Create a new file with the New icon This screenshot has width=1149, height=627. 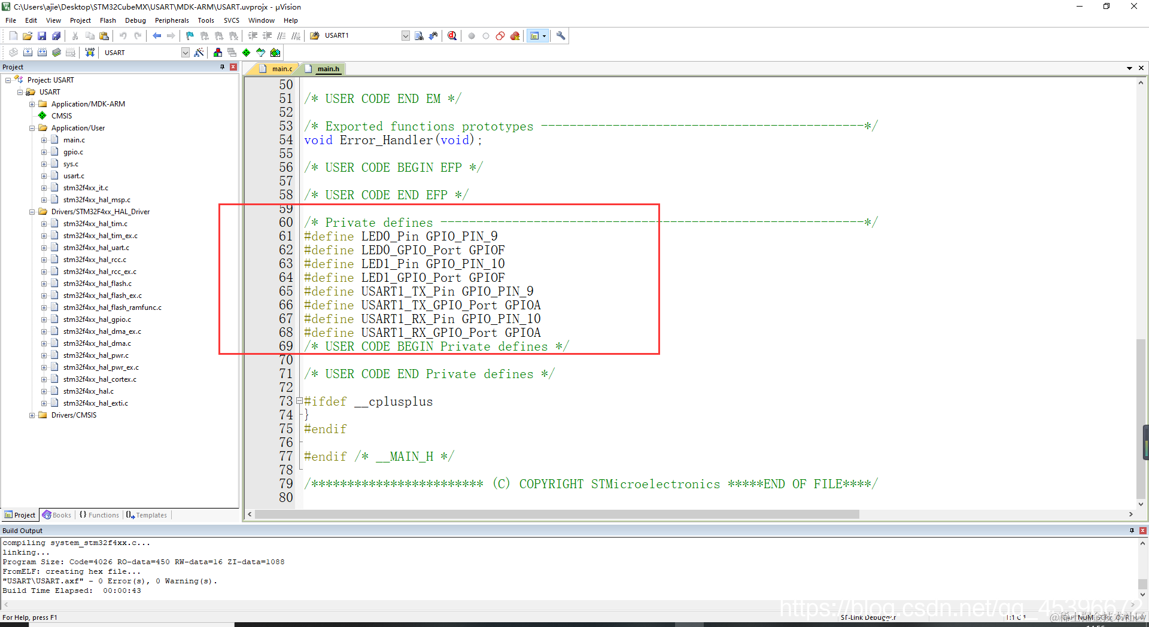pyautogui.click(x=13, y=36)
